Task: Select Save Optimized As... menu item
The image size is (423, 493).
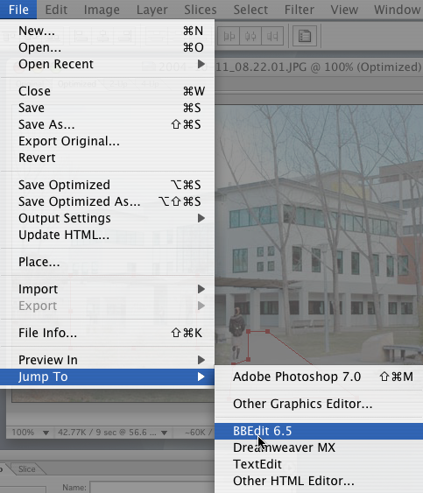Action: (x=107, y=201)
